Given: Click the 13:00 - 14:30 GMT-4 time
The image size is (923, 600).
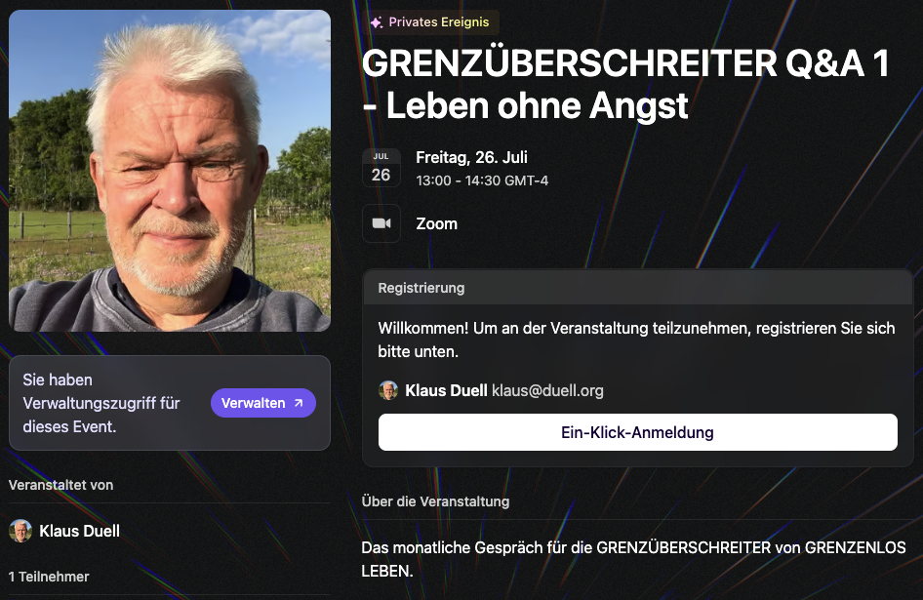Looking at the screenshot, I should [x=482, y=180].
